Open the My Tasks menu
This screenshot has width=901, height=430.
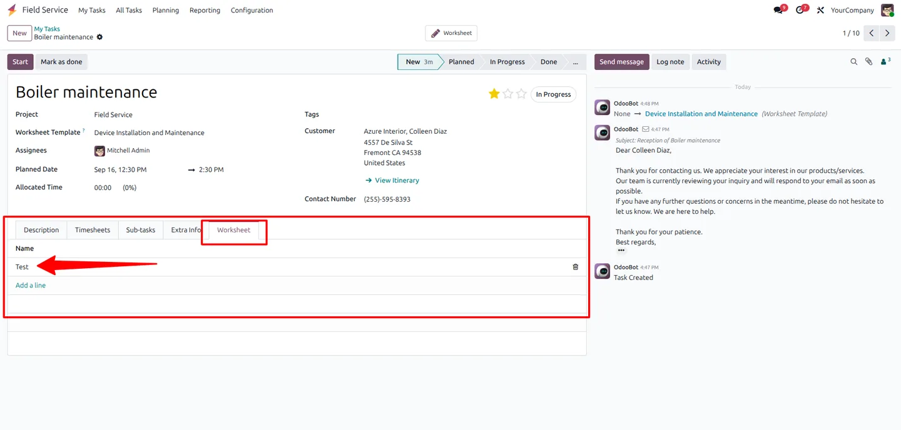pos(92,10)
